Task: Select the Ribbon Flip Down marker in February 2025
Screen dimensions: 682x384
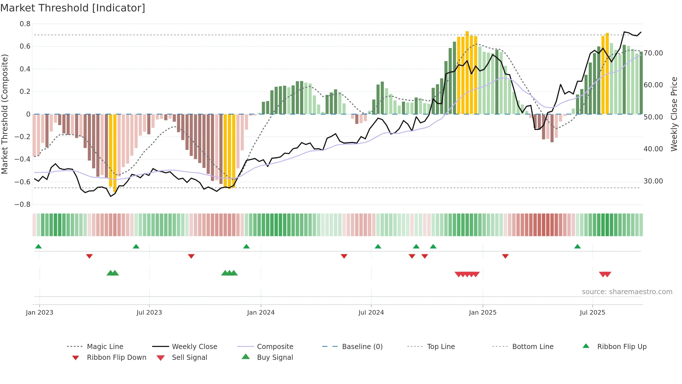Action: click(505, 256)
